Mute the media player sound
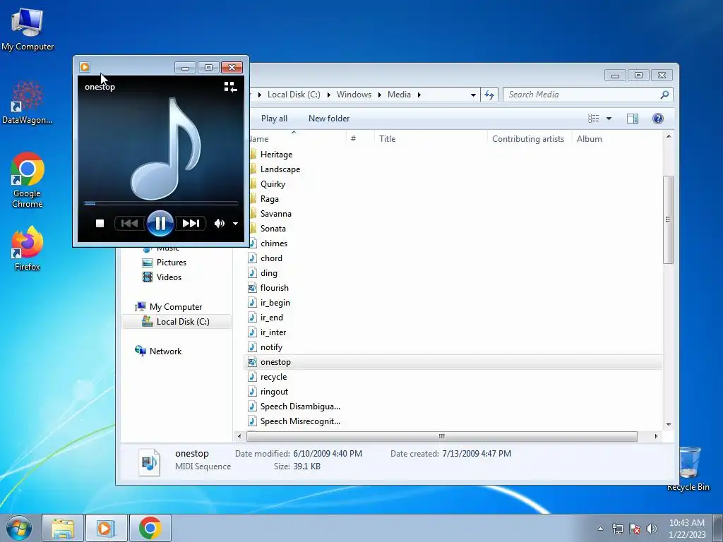This screenshot has height=542, width=723. 219,224
